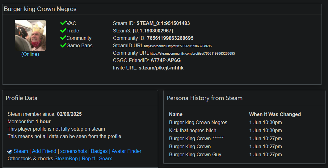328x168 pixels.
Task: Open the Badges link
Action: (99, 151)
